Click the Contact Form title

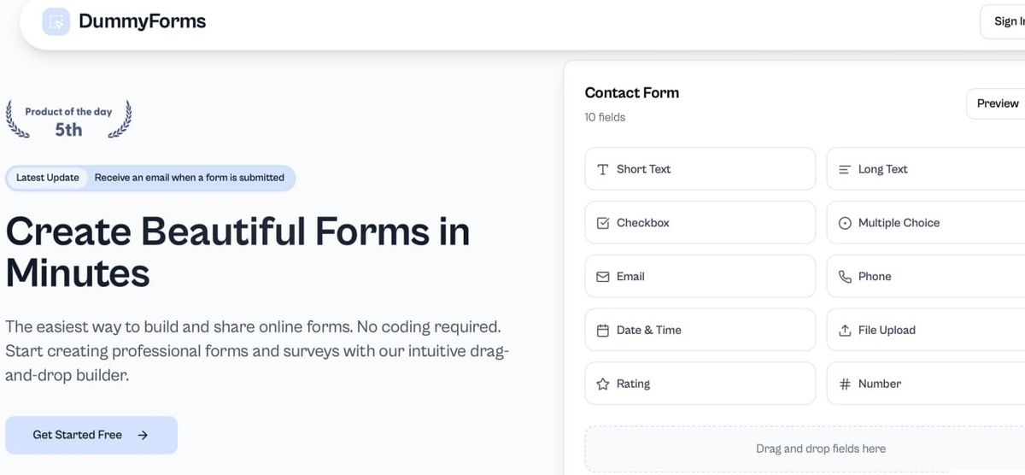(631, 93)
